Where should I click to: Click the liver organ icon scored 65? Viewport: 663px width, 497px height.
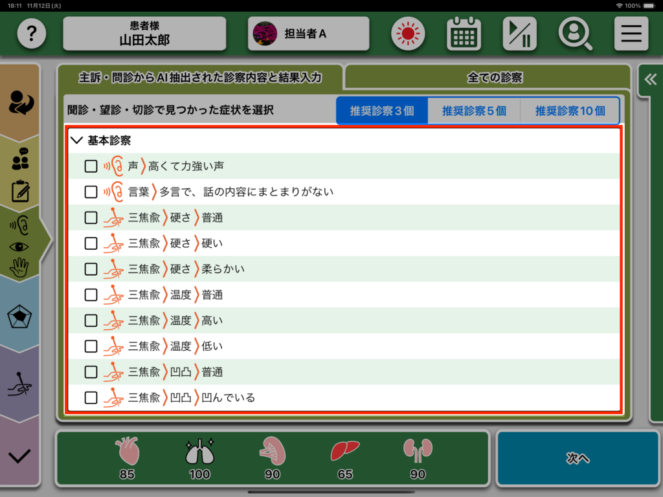[344, 450]
